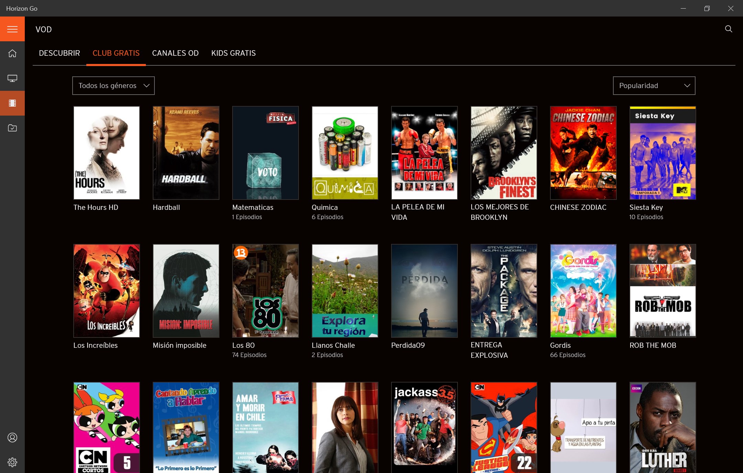Switch to the DESCUBRIR tab
This screenshot has width=743, height=473.
[x=59, y=53]
